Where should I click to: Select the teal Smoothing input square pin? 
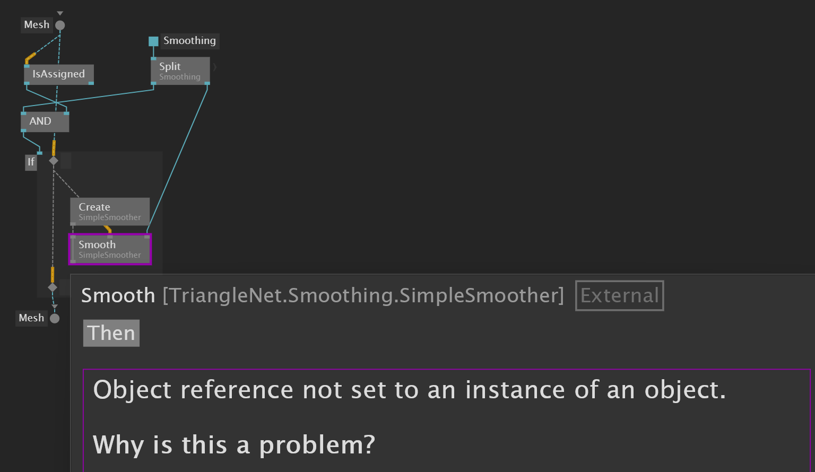(x=153, y=41)
